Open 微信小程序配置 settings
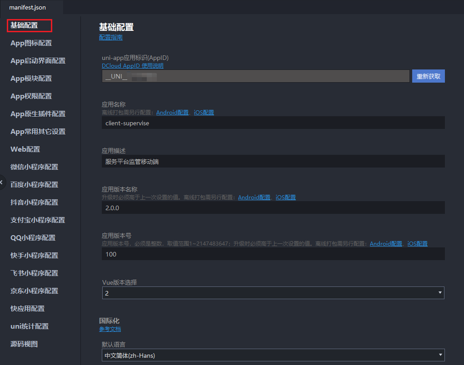Viewport: 464px width, 365px height. [x=34, y=167]
